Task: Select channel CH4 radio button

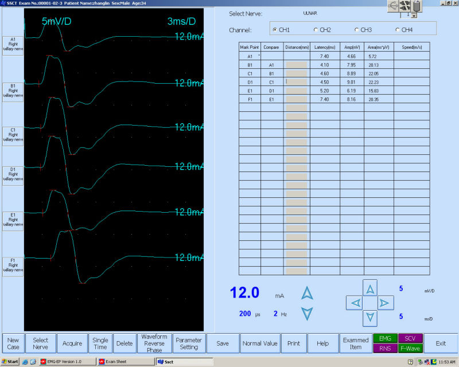Action: click(x=397, y=30)
